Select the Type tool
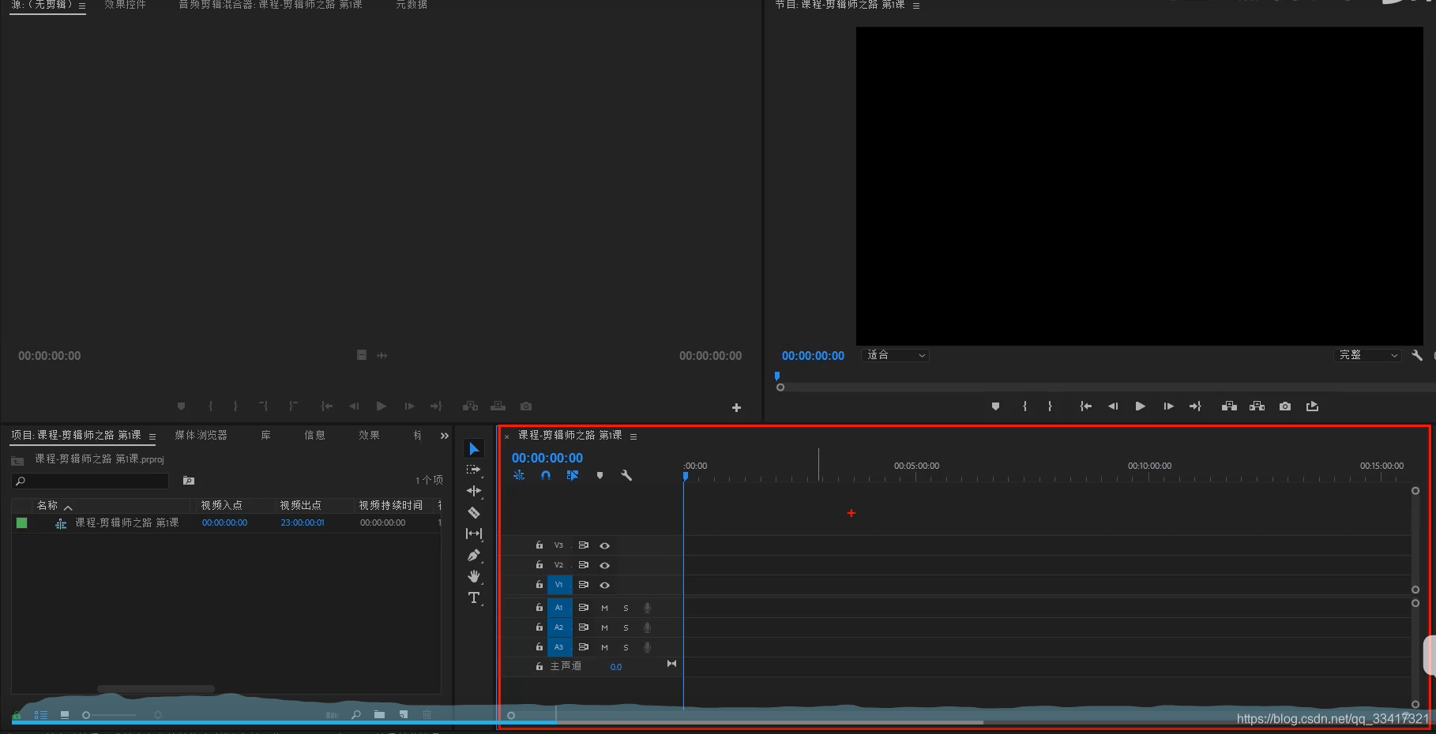1436x734 pixels. (474, 597)
